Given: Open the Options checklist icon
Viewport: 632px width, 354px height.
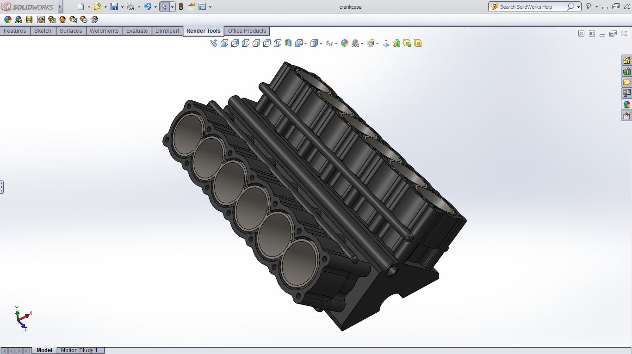Looking at the screenshot, I should pyautogui.click(x=202, y=6).
